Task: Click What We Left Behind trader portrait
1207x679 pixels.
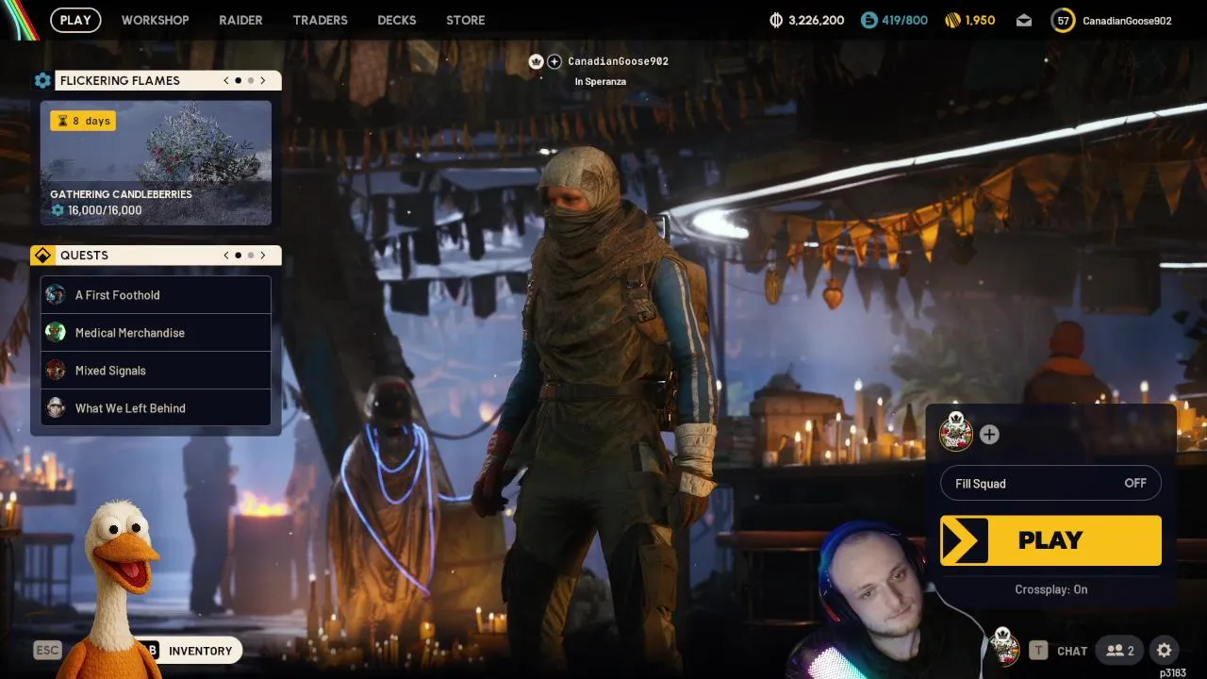Action: (56, 407)
